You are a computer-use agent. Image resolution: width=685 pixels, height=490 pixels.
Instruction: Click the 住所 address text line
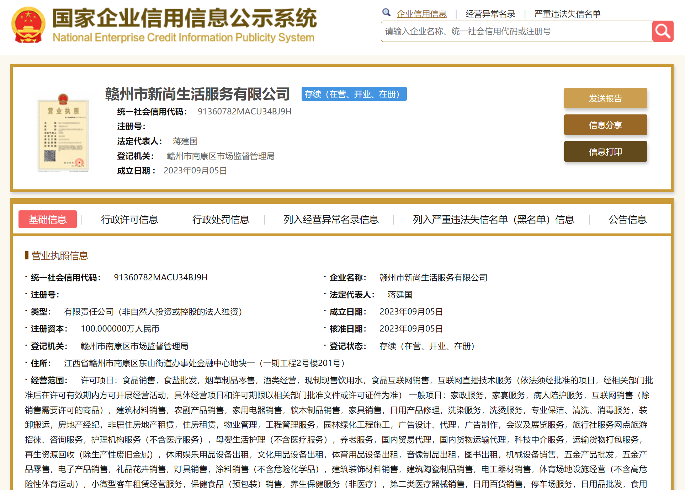click(x=205, y=363)
